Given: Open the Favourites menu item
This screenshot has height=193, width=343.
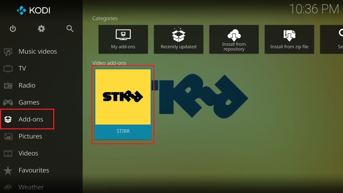Looking at the screenshot, I should tap(34, 170).
